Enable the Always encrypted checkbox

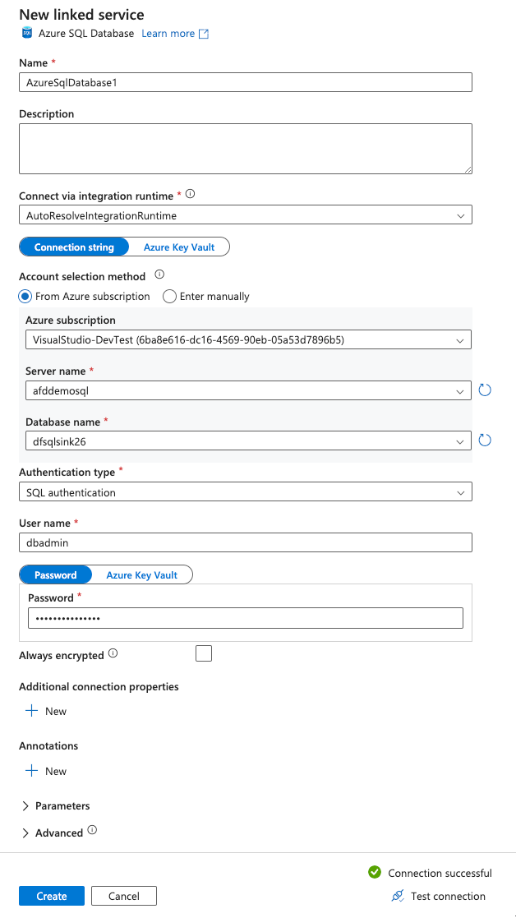coord(203,653)
